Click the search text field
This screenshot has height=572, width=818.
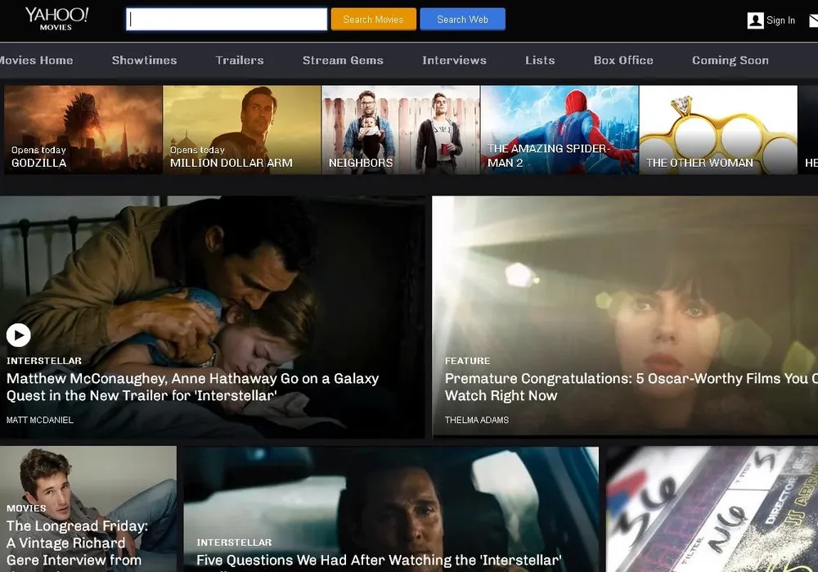coord(227,20)
